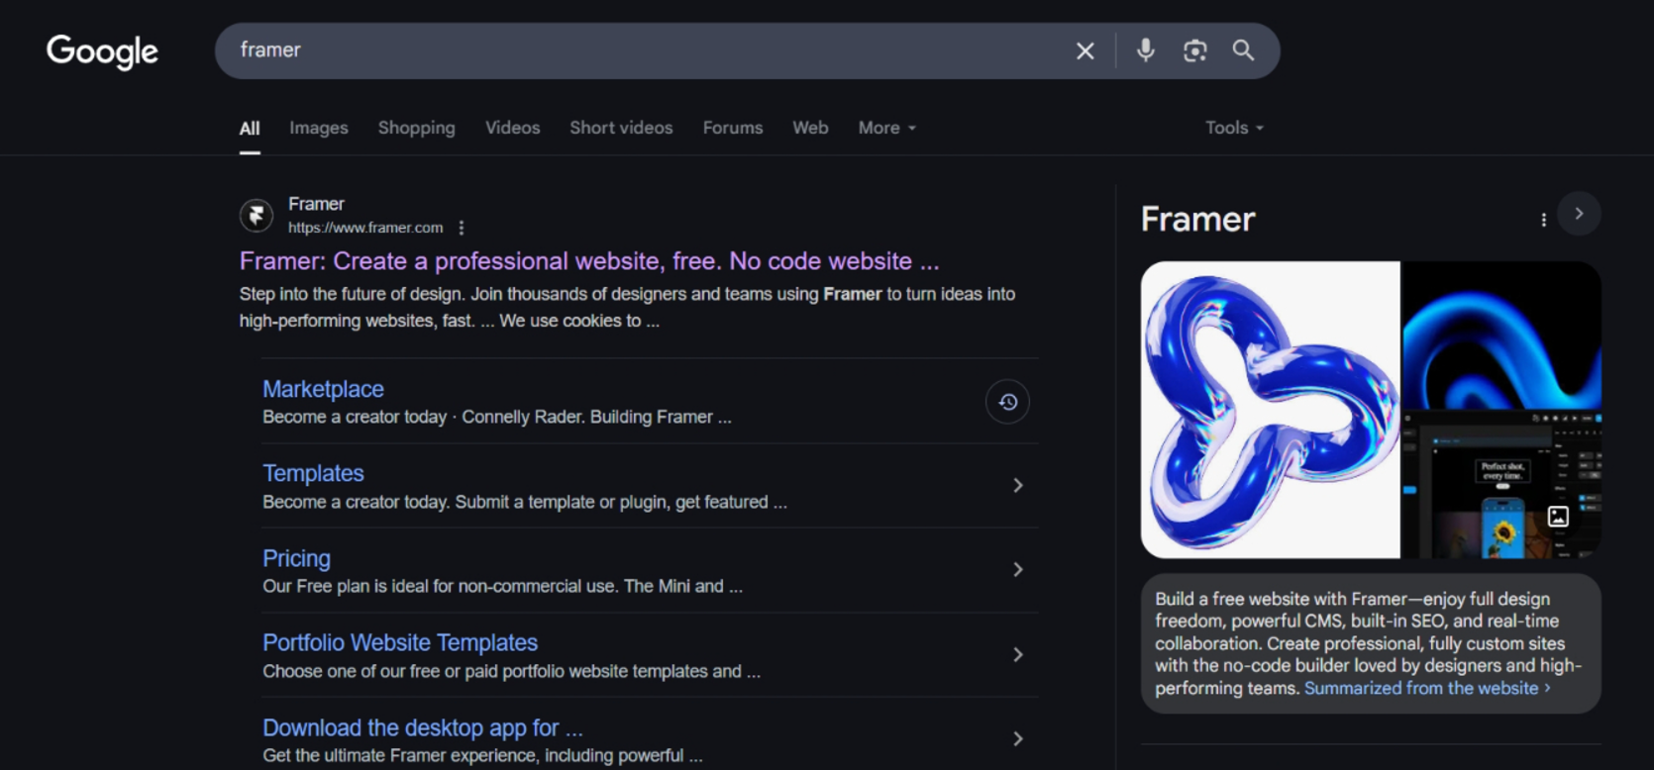Image resolution: width=1654 pixels, height=770 pixels.
Task: Click the text 'Become a creator today · Connelly Rader'
Action: click(x=423, y=417)
